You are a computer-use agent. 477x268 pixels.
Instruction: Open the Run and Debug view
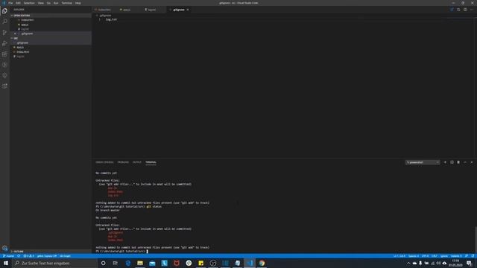(4, 43)
